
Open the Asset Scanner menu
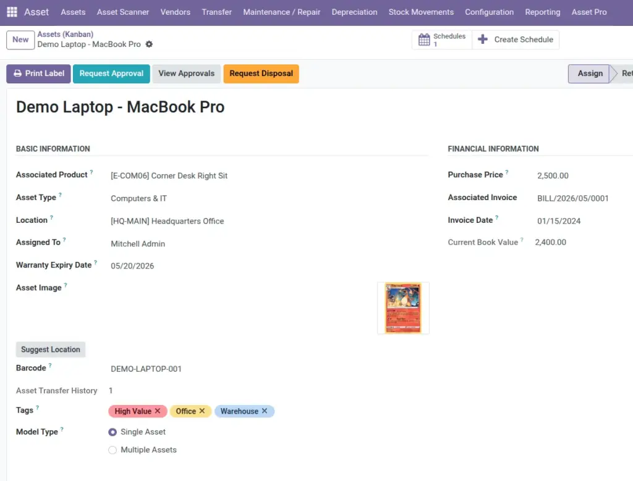[123, 12]
